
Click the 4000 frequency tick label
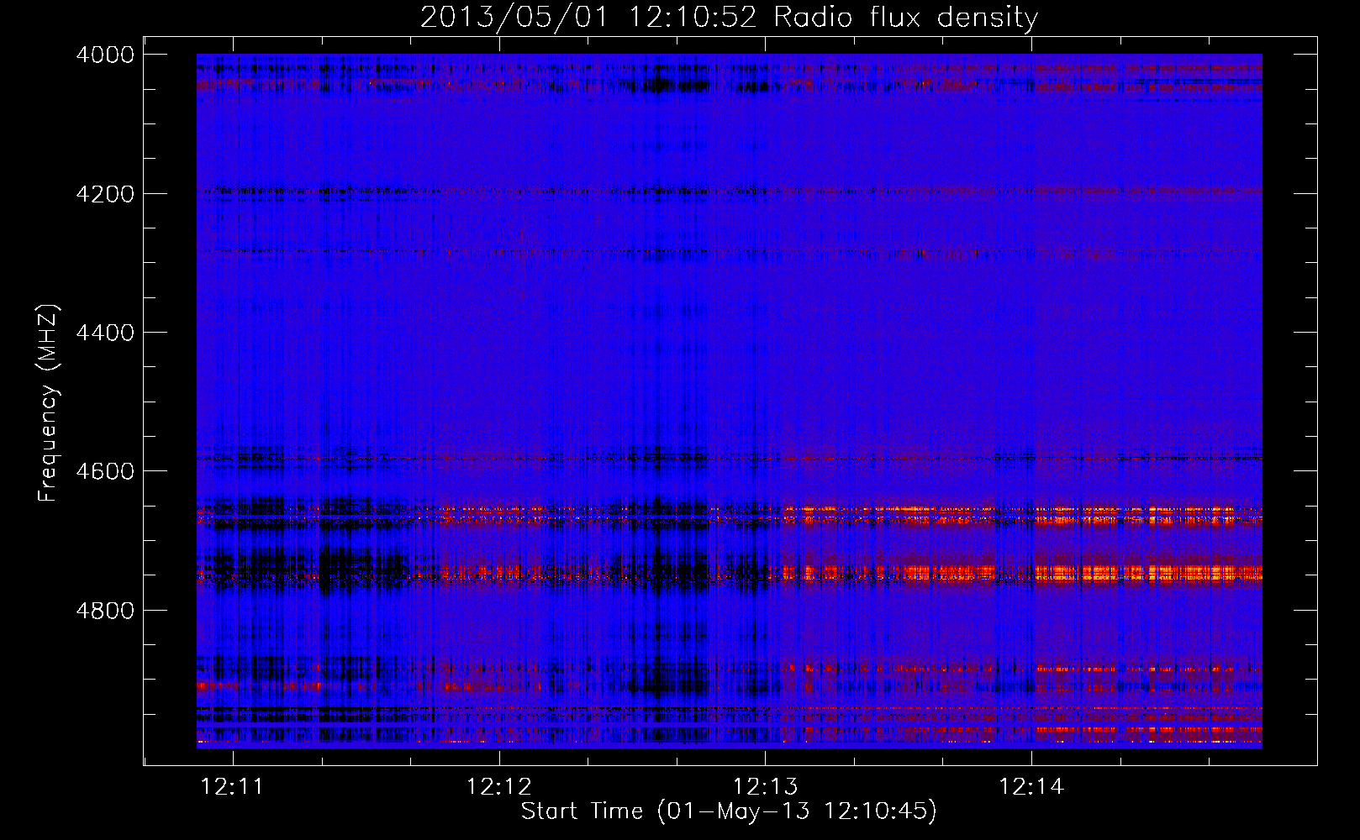[105, 55]
